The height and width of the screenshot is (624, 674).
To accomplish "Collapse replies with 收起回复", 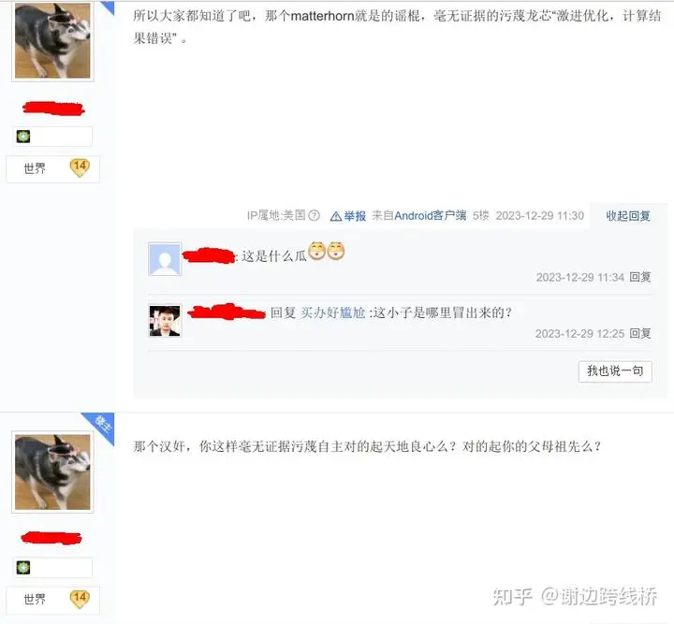I will pyautogui.click(x=628, y=215).
